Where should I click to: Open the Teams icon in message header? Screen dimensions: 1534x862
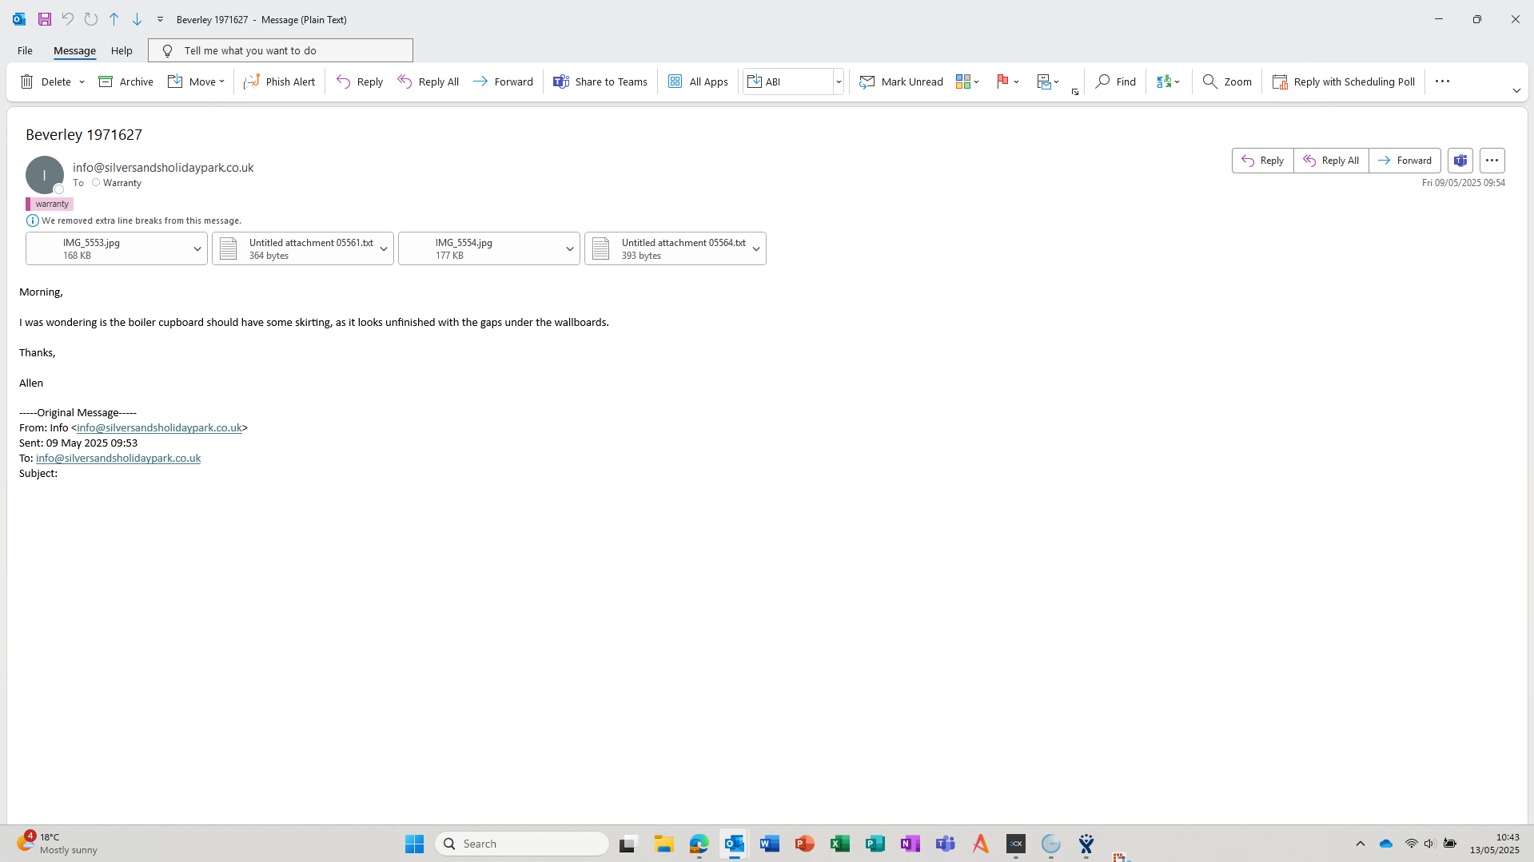click(1460, 161)
